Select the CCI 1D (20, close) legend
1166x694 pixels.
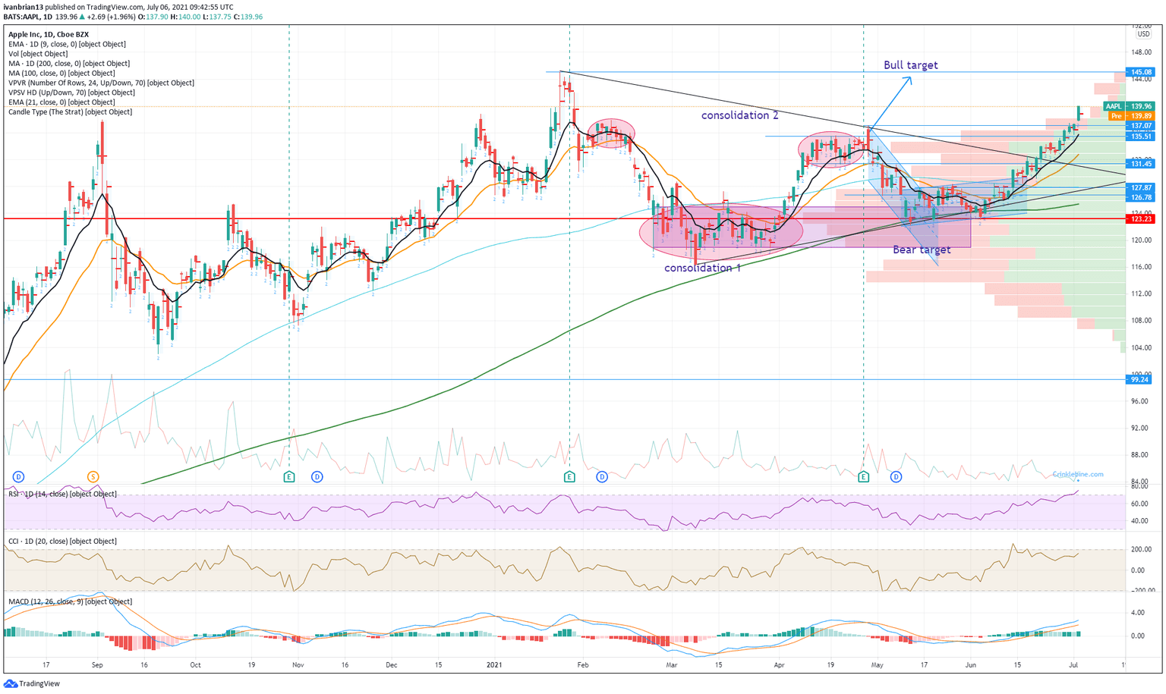pos(62,542)
